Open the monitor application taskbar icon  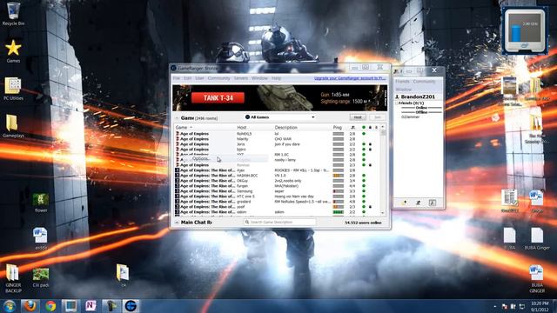70,306
